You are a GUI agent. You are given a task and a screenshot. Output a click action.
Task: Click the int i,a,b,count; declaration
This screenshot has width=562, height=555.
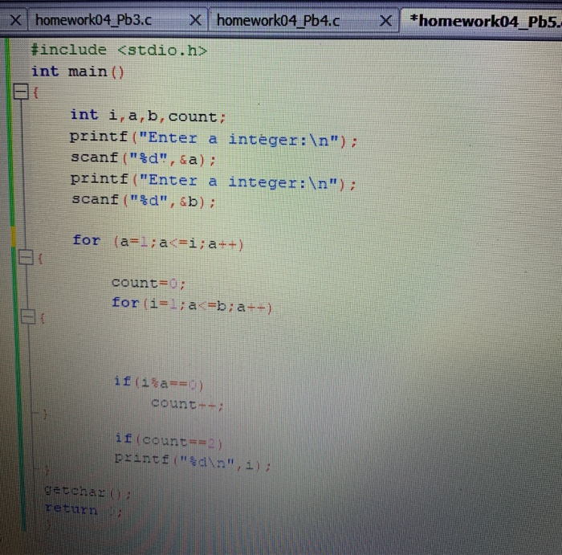coord(148,116)
